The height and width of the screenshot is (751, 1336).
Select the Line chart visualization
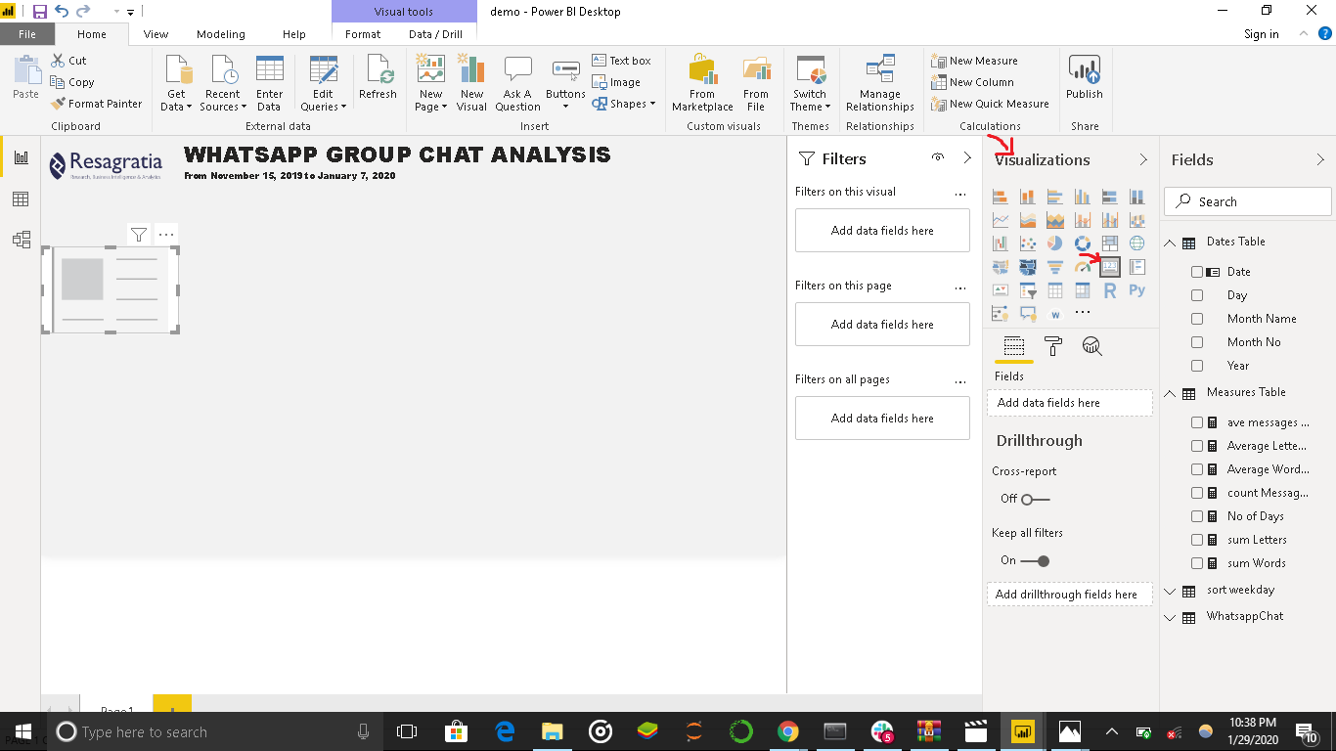pyautogui.click(x=1001, y=220)
